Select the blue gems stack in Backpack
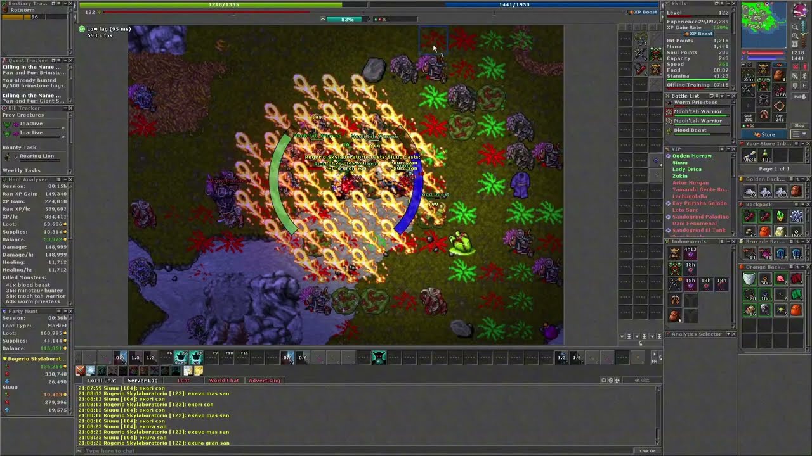812x456 pixels. point(797,216)
